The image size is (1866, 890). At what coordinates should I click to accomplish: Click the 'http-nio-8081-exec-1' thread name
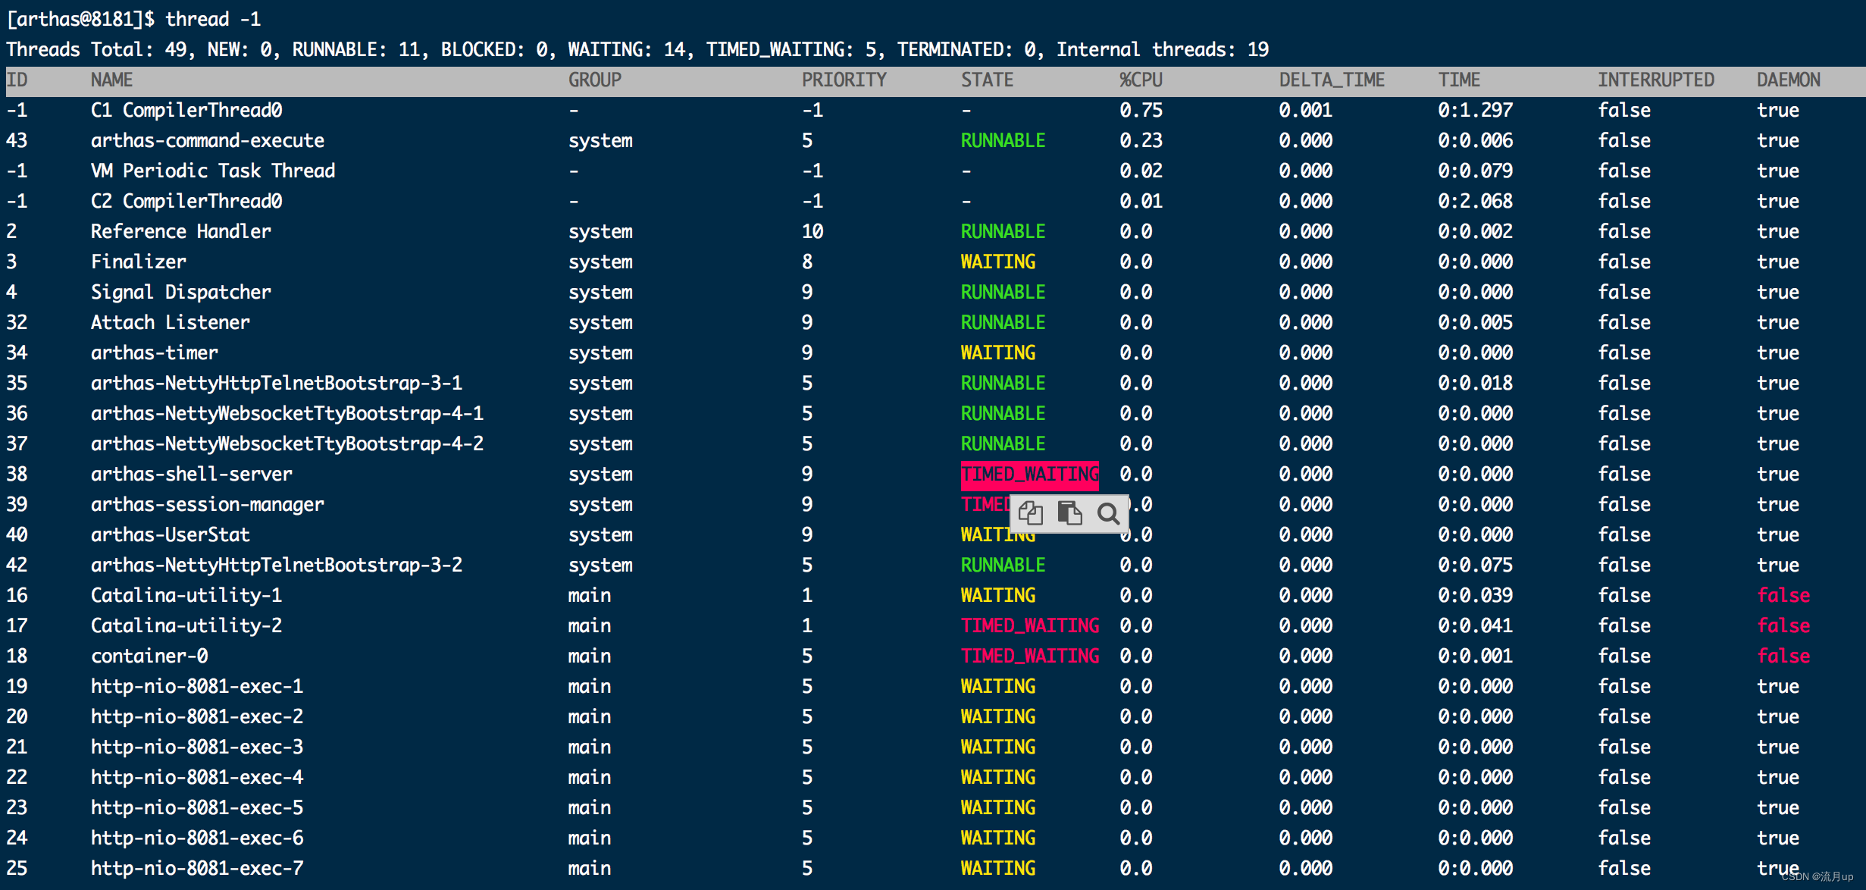[197, 687]
